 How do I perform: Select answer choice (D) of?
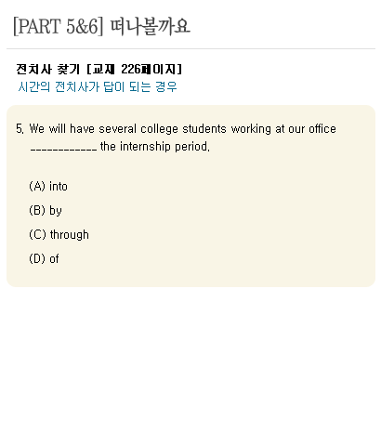(44, 258)
